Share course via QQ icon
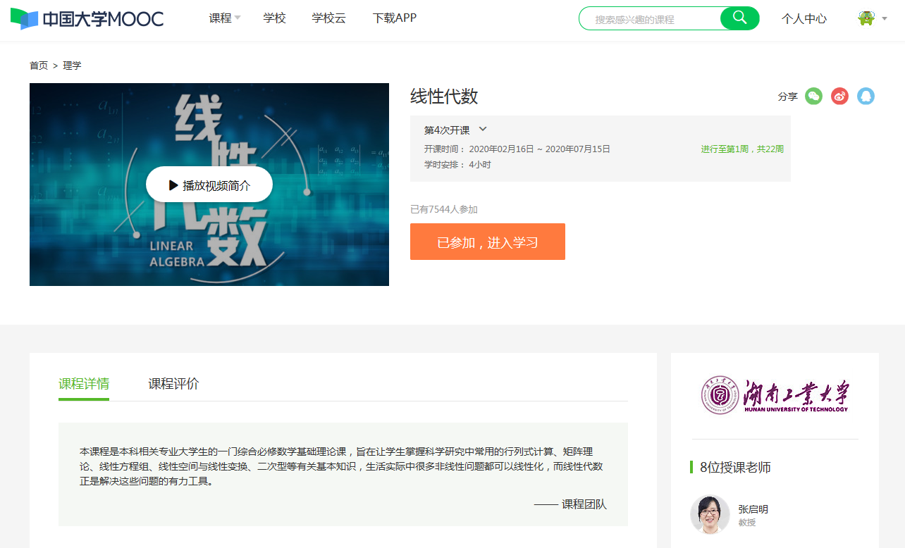The width and height of the screenshot is (905, 548). (866, 96)
